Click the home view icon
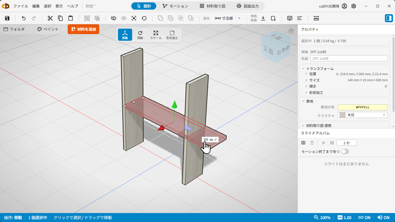Image resolution: width=395 pixels, height=222 pixels. (x=291, y=31)
